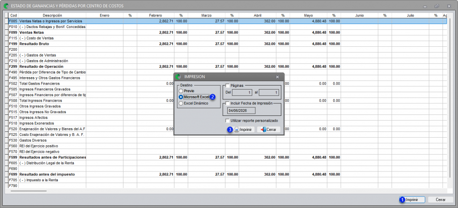
Task: Click the Mayo column header
Action: [x=309, y=16]
